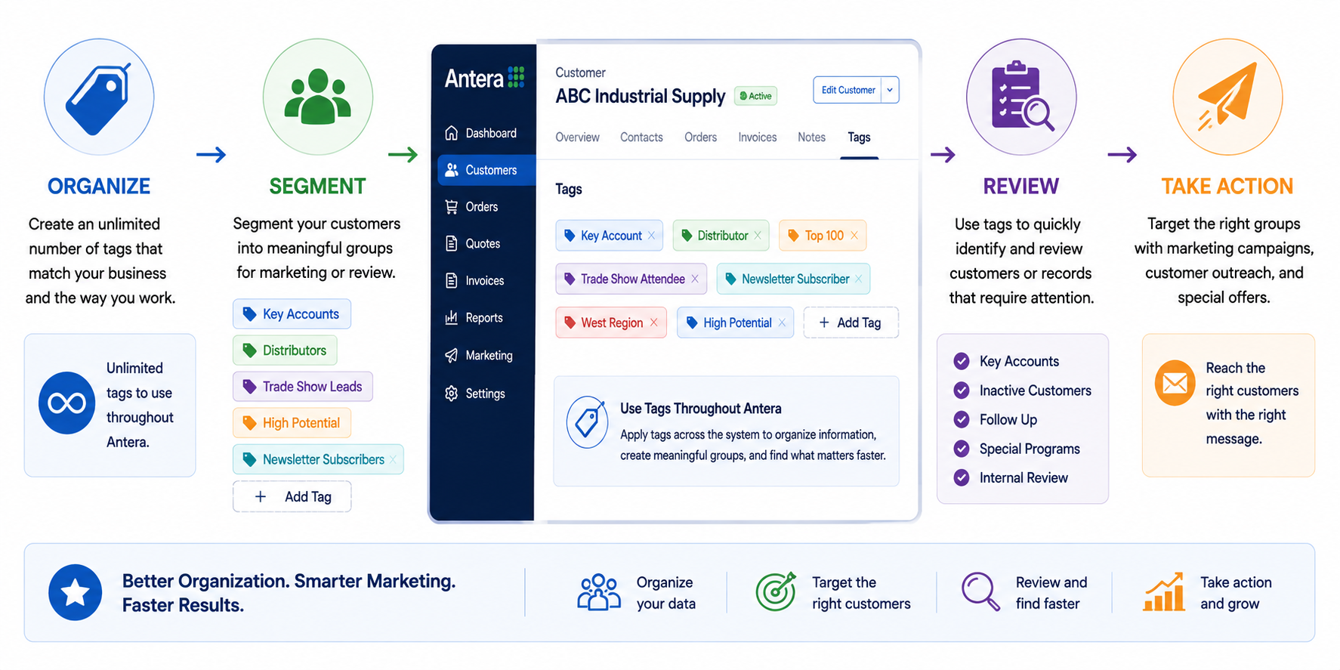Click the Reports chart icon
Screen dimensions: 1340x670
coord(452,317)
